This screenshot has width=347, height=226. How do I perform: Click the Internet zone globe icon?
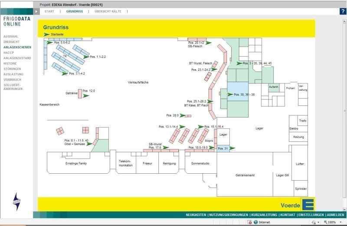point(256,222)
